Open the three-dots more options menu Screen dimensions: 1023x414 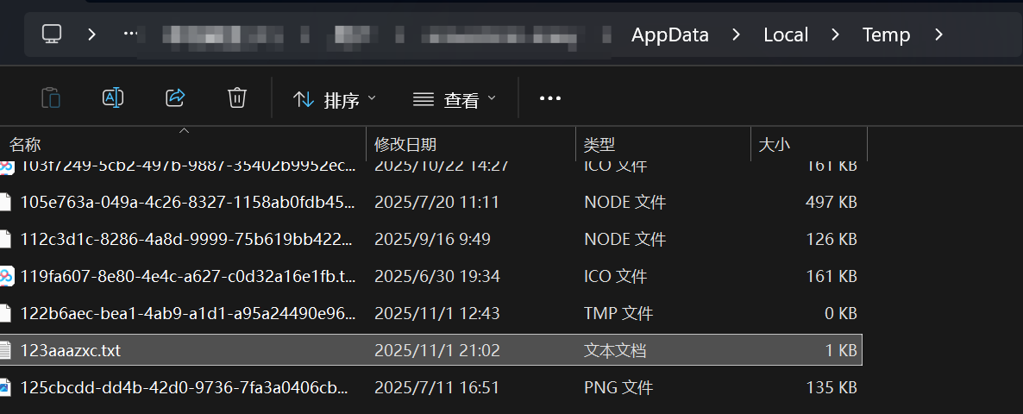(x=550, y=99)
